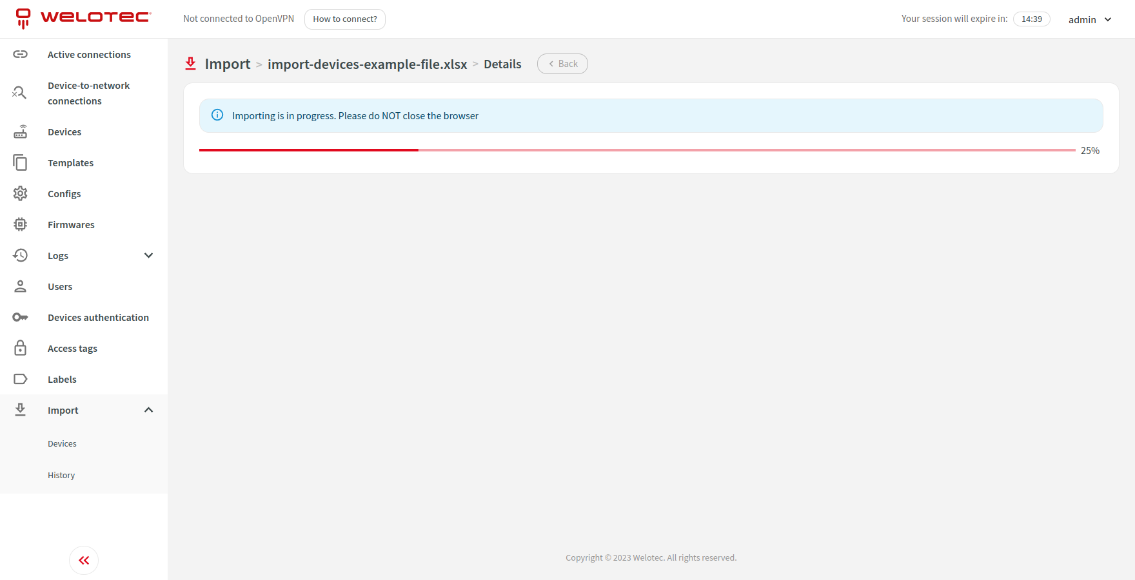Click the Firmwares chip icon
1135x580 pixels.
coord(21,225)
